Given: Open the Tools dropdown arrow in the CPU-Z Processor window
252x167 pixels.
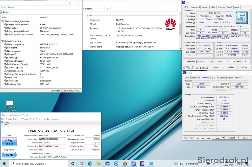Looking at the screenshot, I should (223, 67).
